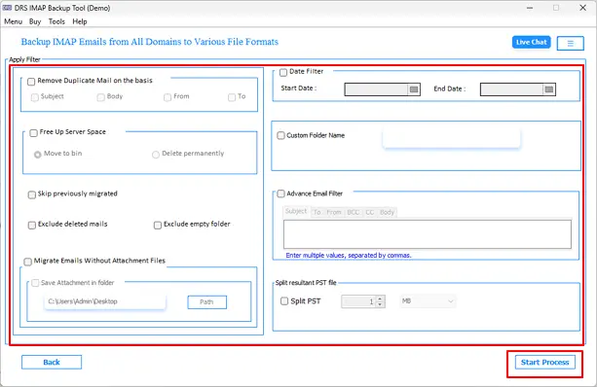
Task: Open the Buy menu
Action: click(35, 21)
